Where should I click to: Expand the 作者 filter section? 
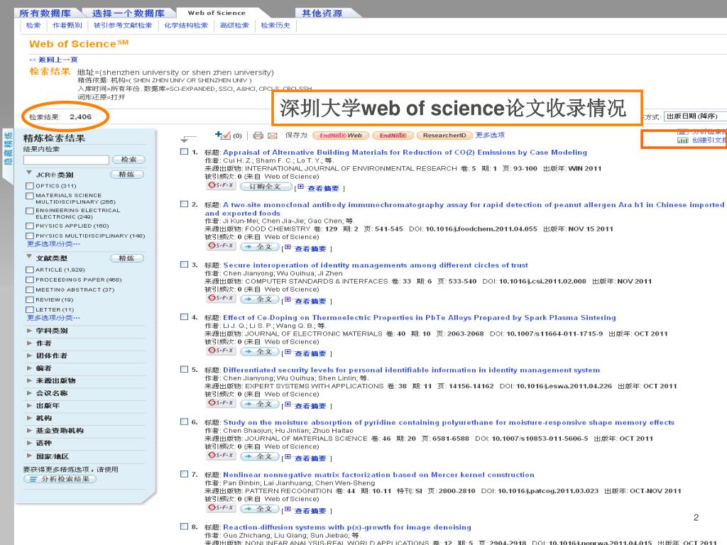click(29, 343)
